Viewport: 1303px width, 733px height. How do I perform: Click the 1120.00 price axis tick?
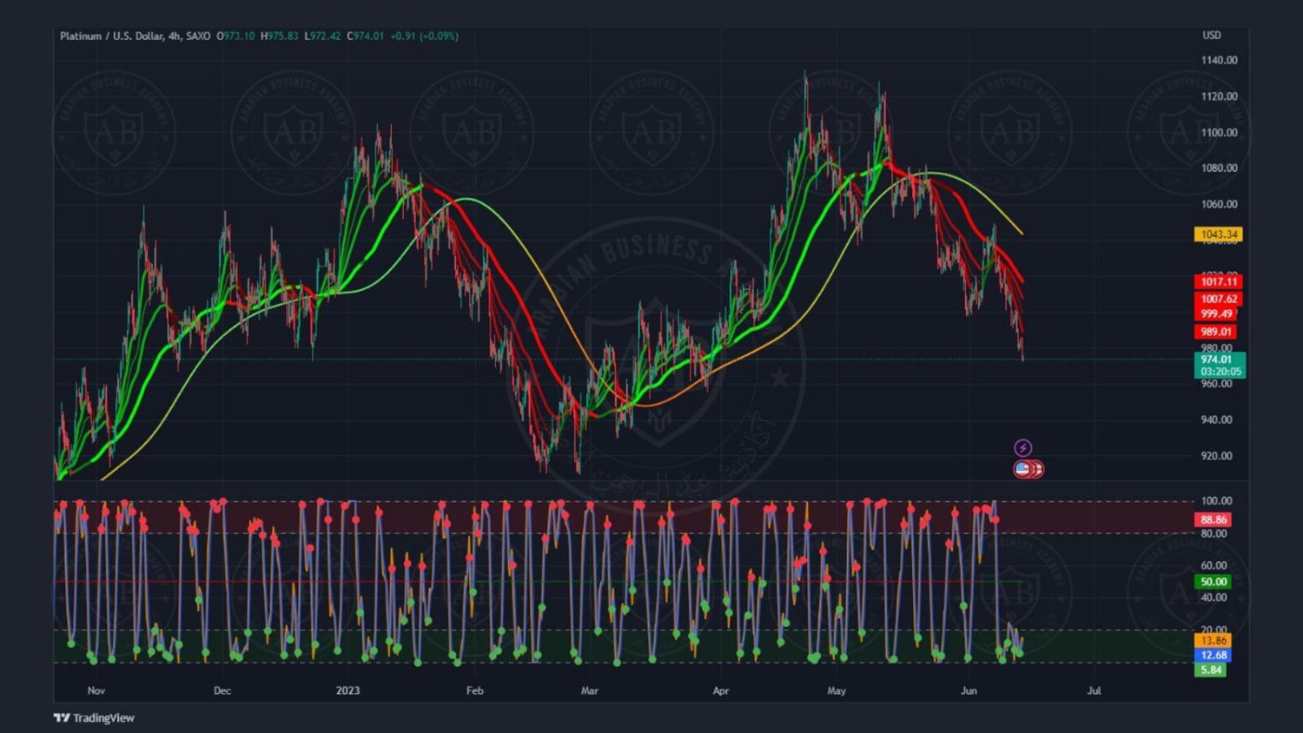click(1219, 96)
